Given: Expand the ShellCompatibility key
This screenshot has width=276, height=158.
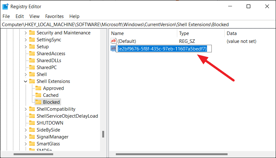Looking at the screenshot, I should pyautogui.click(x=26, y=109).
